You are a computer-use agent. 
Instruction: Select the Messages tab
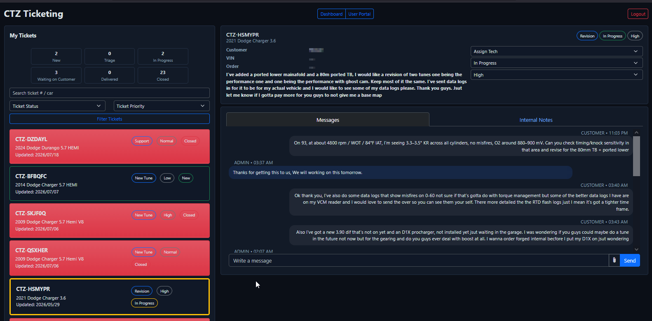point(328,120)
